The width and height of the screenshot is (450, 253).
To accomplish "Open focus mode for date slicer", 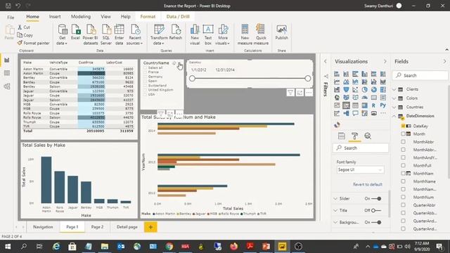I will pos(300,92).
